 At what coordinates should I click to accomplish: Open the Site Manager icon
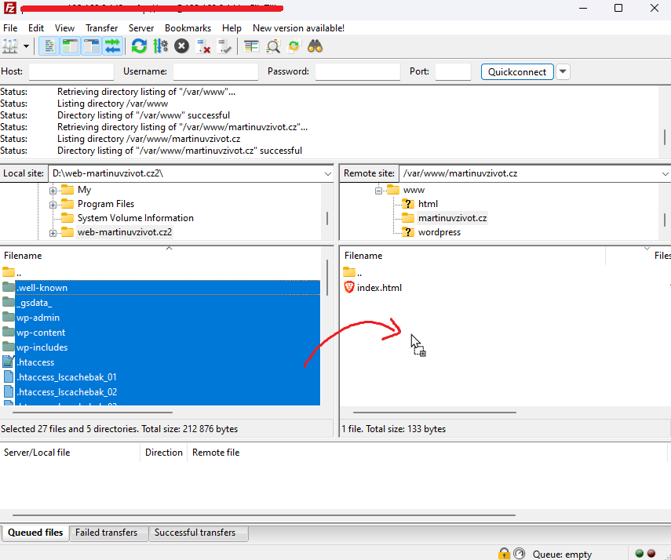[10, 46]
